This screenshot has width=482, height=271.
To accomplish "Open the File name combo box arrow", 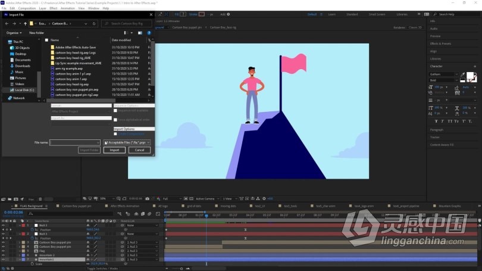I will [x=98, y=142].
